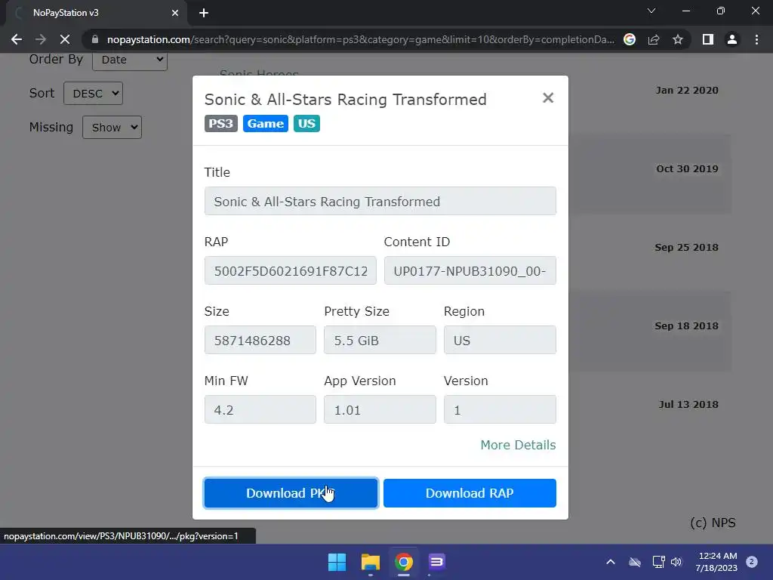Click the Region field showing US

[x=500, y=341]
